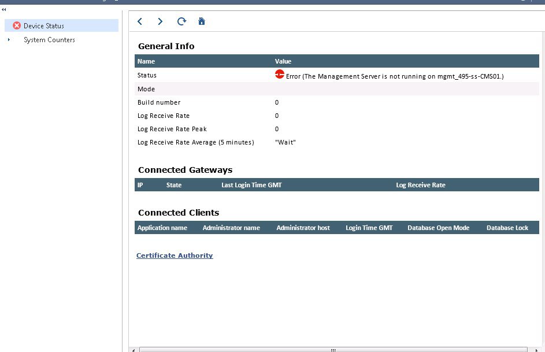The image size is (545, 352).
Task: Go back using the left arrow
Action: coord(140,21)
